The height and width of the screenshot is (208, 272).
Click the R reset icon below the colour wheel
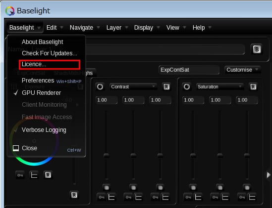48,175
